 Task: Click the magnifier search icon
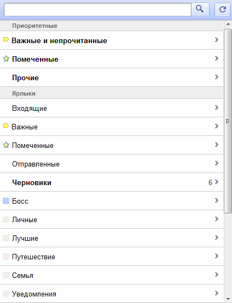(x=200, y=9)
